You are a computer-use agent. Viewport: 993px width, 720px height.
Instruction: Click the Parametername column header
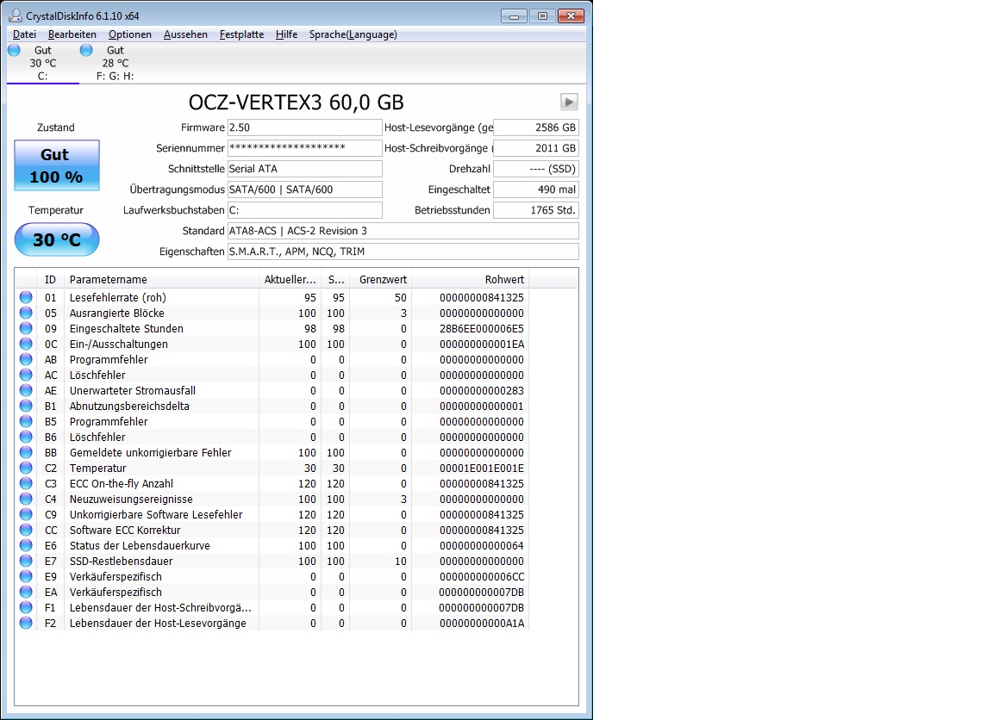click(161, 279)
